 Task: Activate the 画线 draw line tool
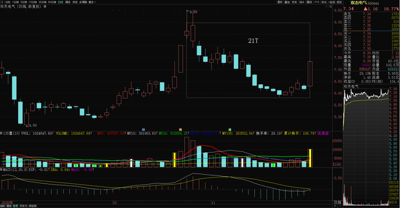pyautogui.click(x=309, y=2)
